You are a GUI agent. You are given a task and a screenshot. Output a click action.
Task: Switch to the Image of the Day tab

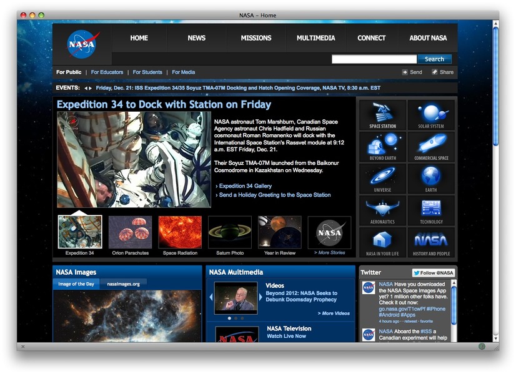(76, 284)
